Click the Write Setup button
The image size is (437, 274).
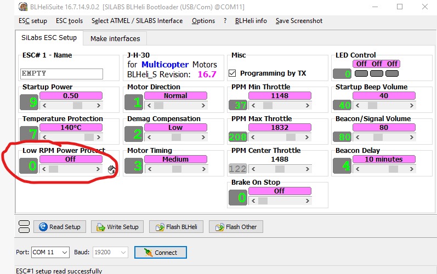point(117,227)
